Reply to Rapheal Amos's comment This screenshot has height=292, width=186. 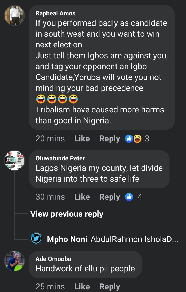click(110, 139)
